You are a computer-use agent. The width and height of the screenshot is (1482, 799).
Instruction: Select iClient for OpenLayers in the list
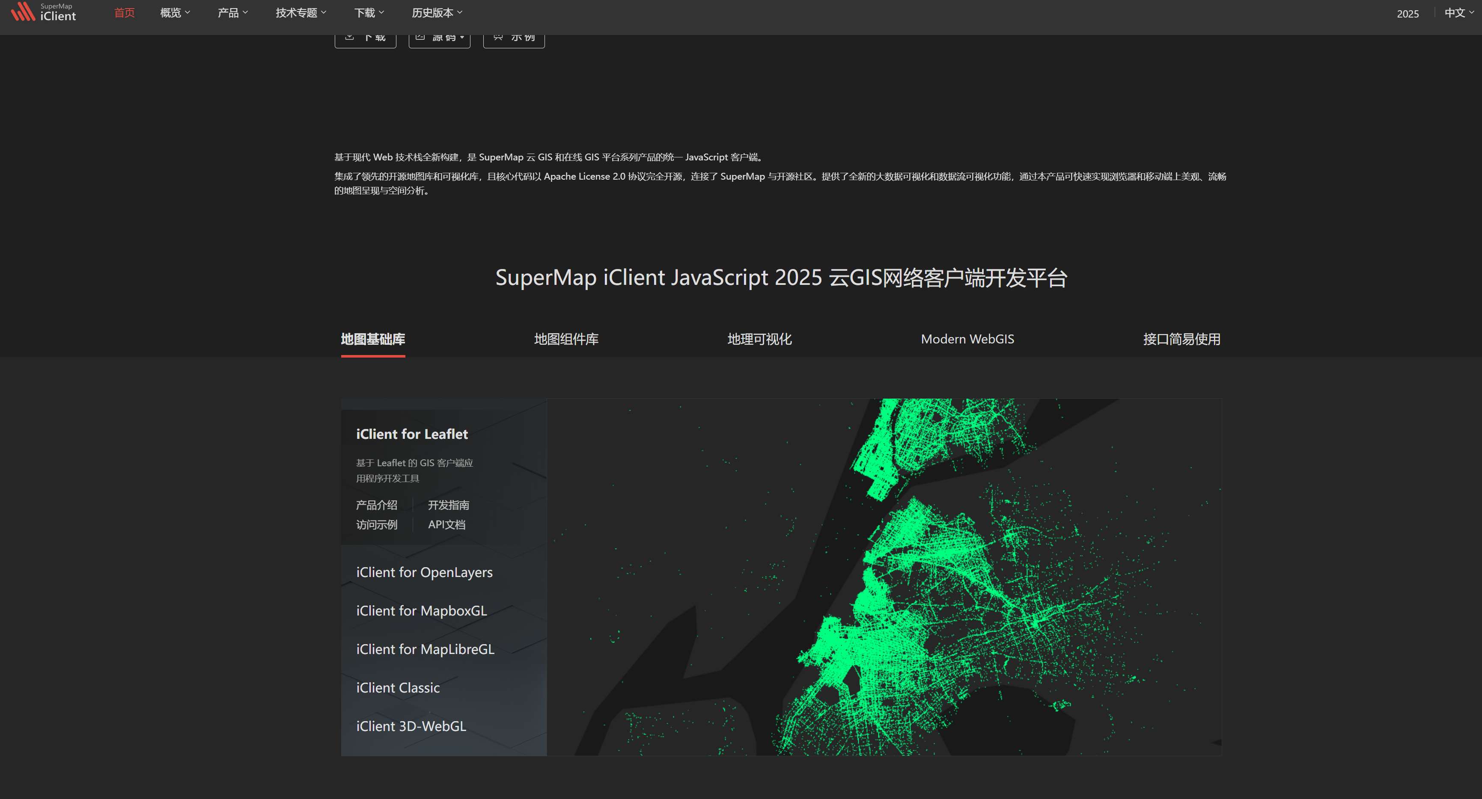(x=424, y=572)
